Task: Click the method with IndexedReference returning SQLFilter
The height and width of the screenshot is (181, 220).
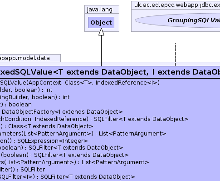Action: pyautogui.click(x=94, y=119)
